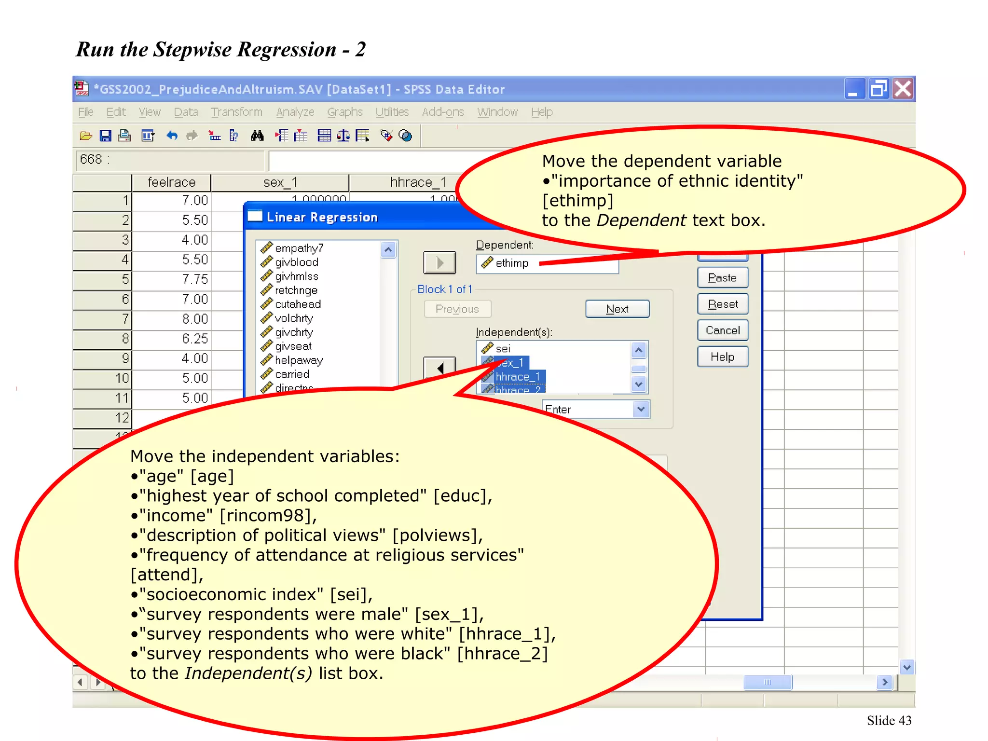Open the Data menu
The image size is (988, 741).
pos(186,112)
